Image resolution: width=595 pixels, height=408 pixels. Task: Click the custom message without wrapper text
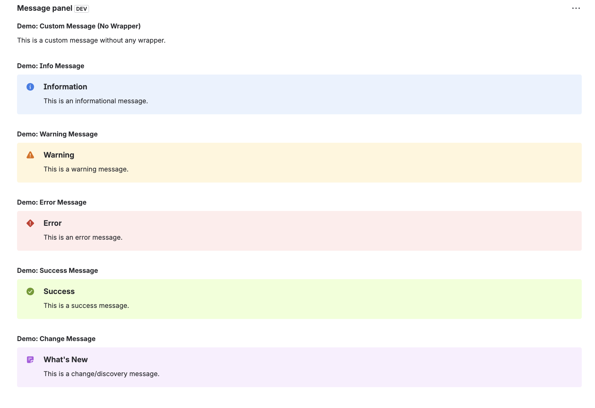point(91,40)
